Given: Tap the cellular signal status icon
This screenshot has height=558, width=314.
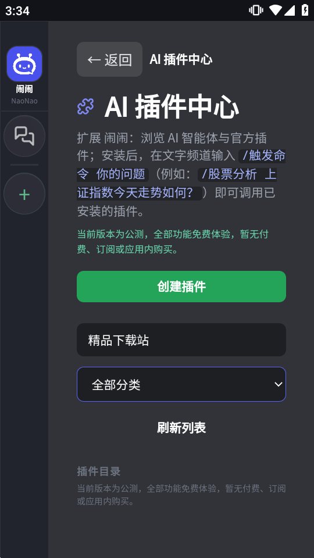Looking at the screenshot, I should point(290,10).
